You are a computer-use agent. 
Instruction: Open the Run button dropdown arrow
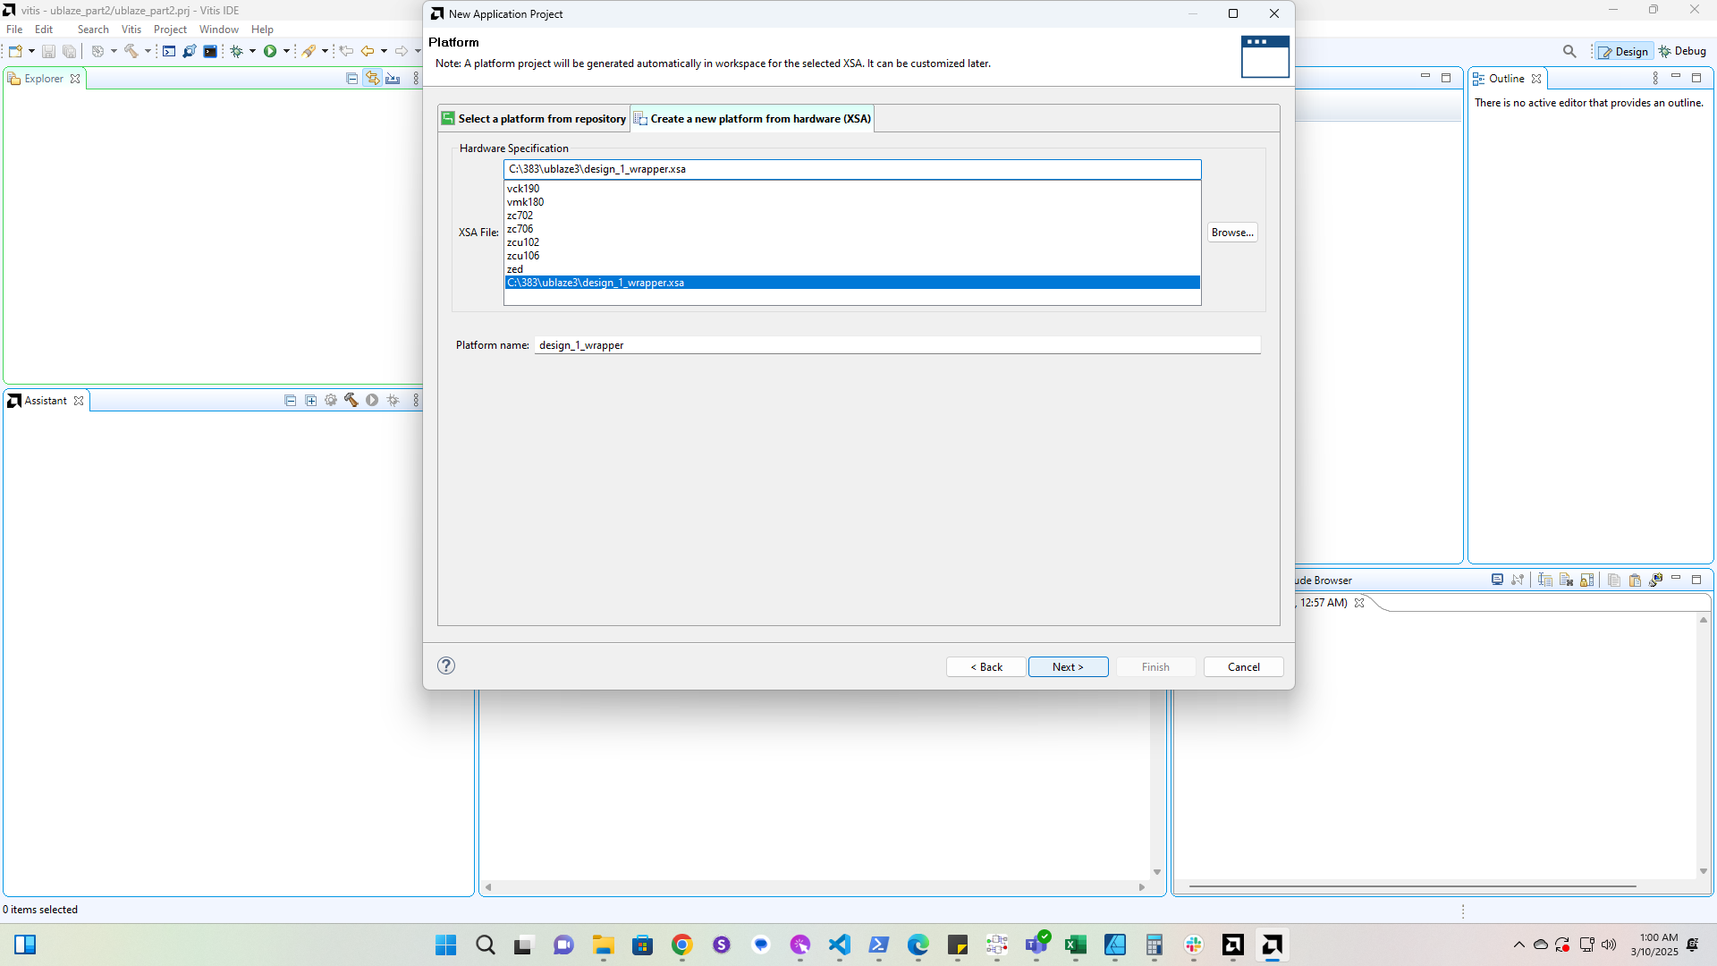[x=286, y=51]
